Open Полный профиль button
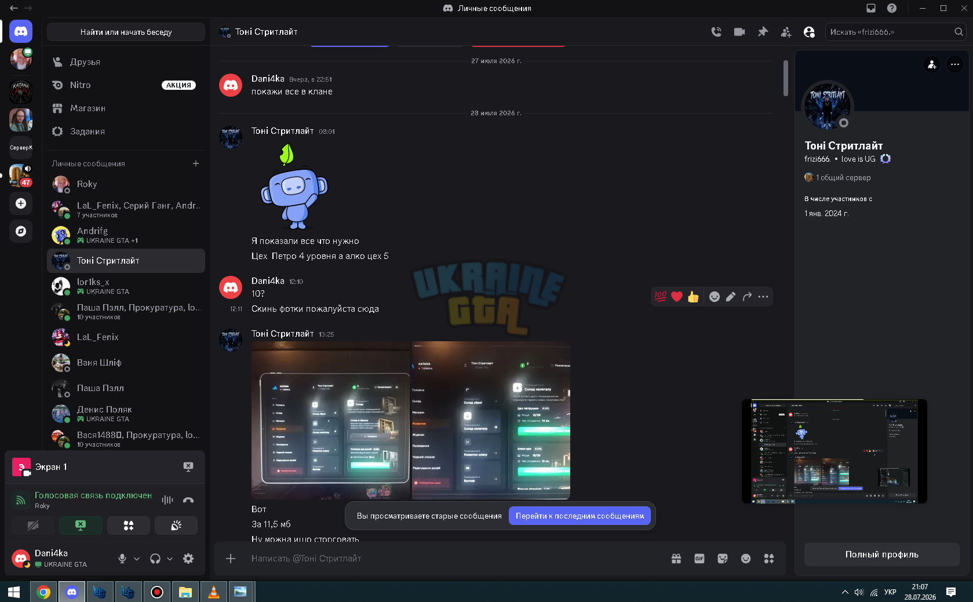 [881, 554]
